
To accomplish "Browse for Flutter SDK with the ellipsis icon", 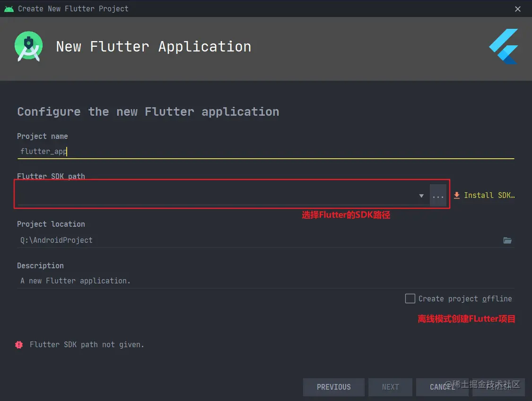I will click(438, 195).
